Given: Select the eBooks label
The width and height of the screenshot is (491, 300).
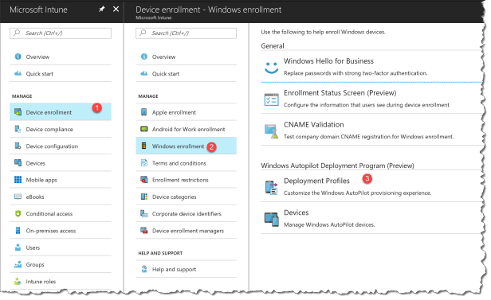Looking at the screenshot, I should tap(35, 197).
